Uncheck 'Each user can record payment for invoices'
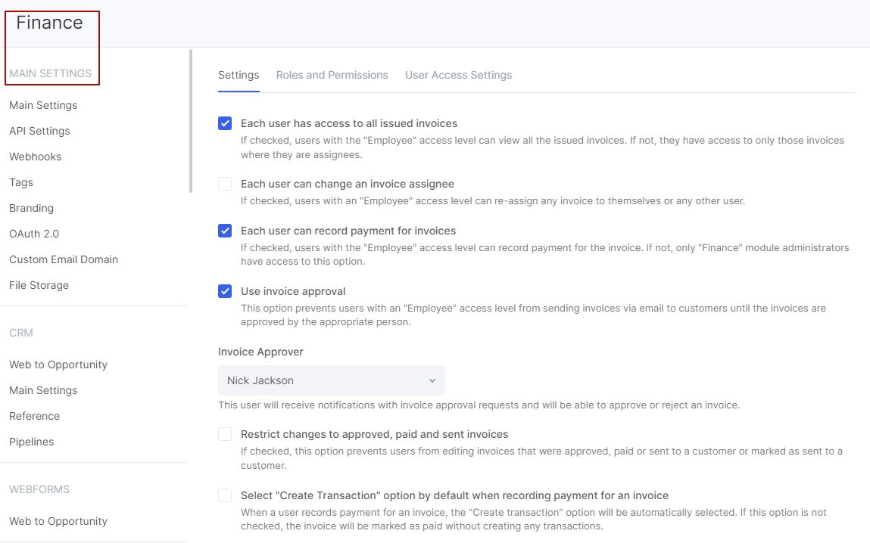Image resolution: width=870 pixels, height=543 pixels. pos(225,231)
